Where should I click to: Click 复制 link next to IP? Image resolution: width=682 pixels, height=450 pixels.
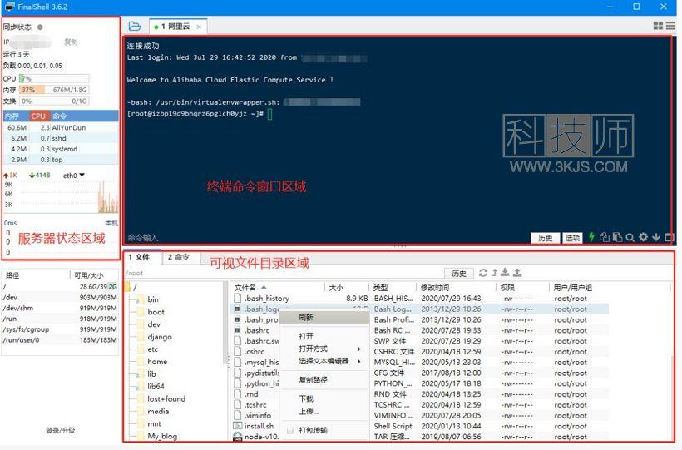pyautogui.click(x=71, y=42)
